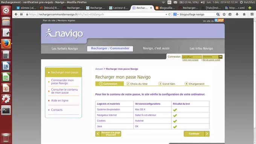
Task: Open Files manager in the launcher
Action: coord(6,22)
